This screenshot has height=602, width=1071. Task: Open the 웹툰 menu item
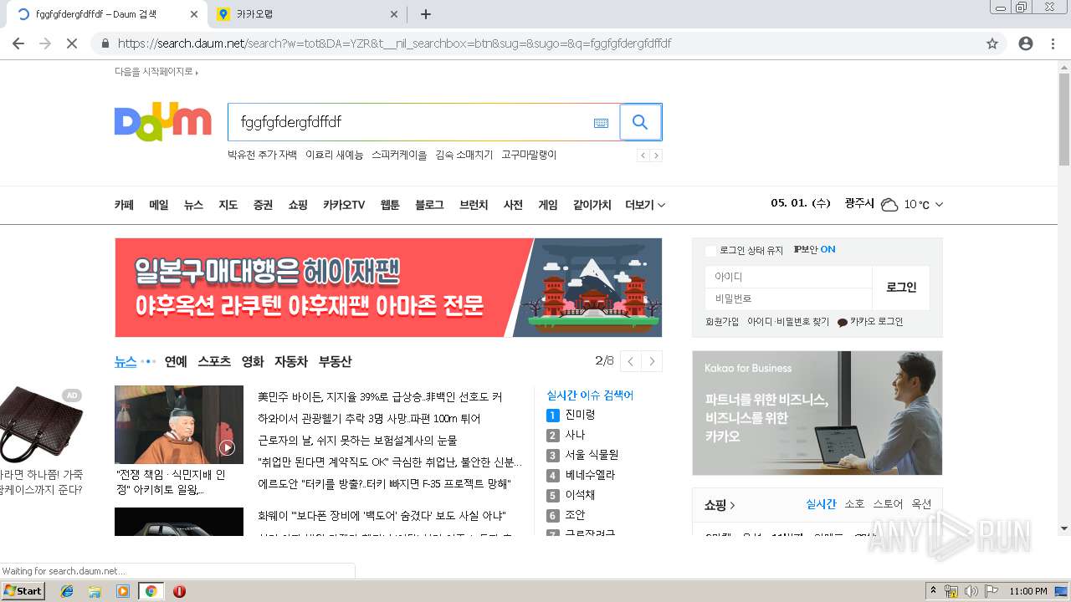[390, 205]
